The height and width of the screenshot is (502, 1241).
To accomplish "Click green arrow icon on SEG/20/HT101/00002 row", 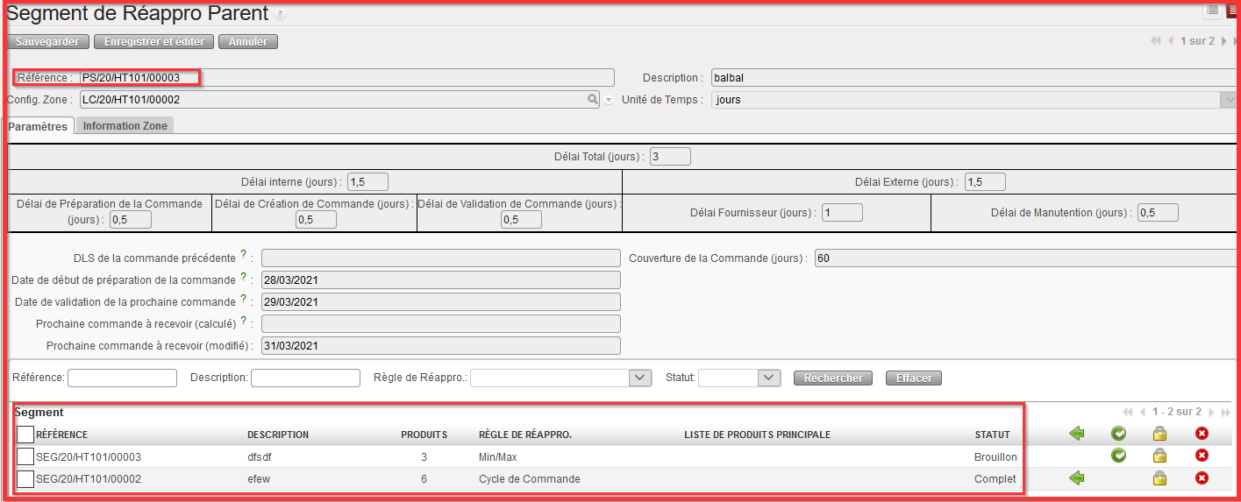I will (1077, 478).
